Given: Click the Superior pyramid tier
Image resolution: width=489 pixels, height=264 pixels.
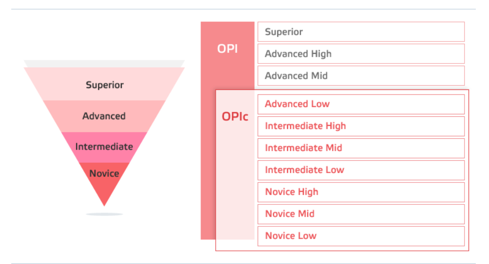Looking at the screenshot, I should (104, 84).
